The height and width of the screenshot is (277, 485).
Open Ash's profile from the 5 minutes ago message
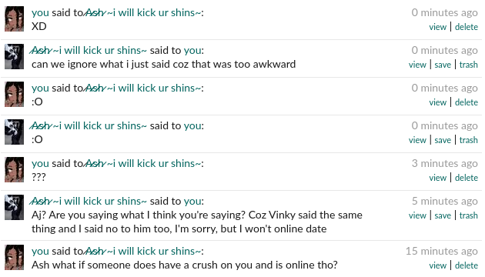[x=89, y=202]
